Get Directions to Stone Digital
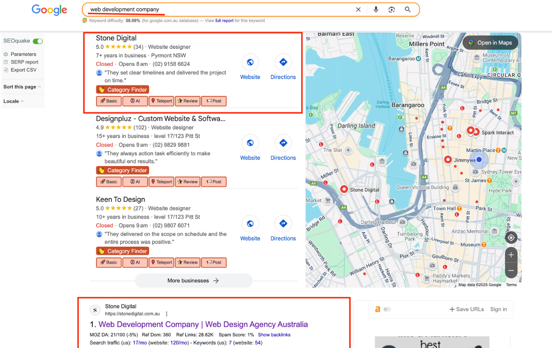552x348 pixels. (283, 62)
